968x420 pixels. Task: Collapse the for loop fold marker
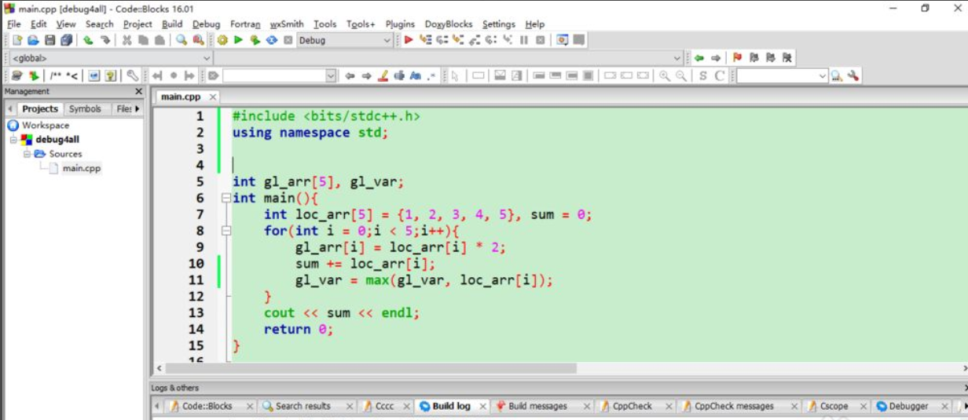tap(226, 231)
